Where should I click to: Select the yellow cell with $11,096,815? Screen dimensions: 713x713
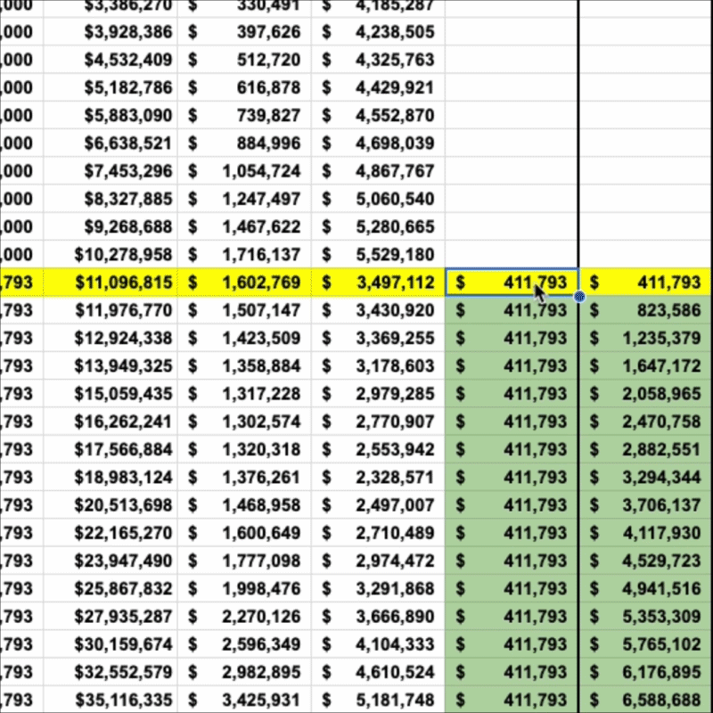coord(111,283)
